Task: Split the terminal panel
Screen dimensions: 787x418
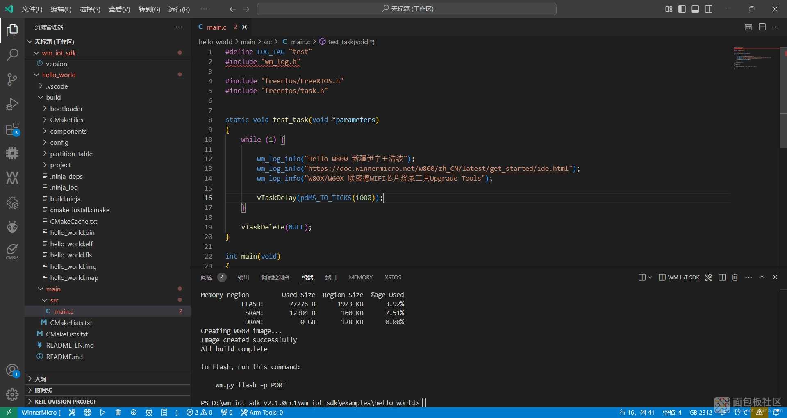Action: point(722,277)
